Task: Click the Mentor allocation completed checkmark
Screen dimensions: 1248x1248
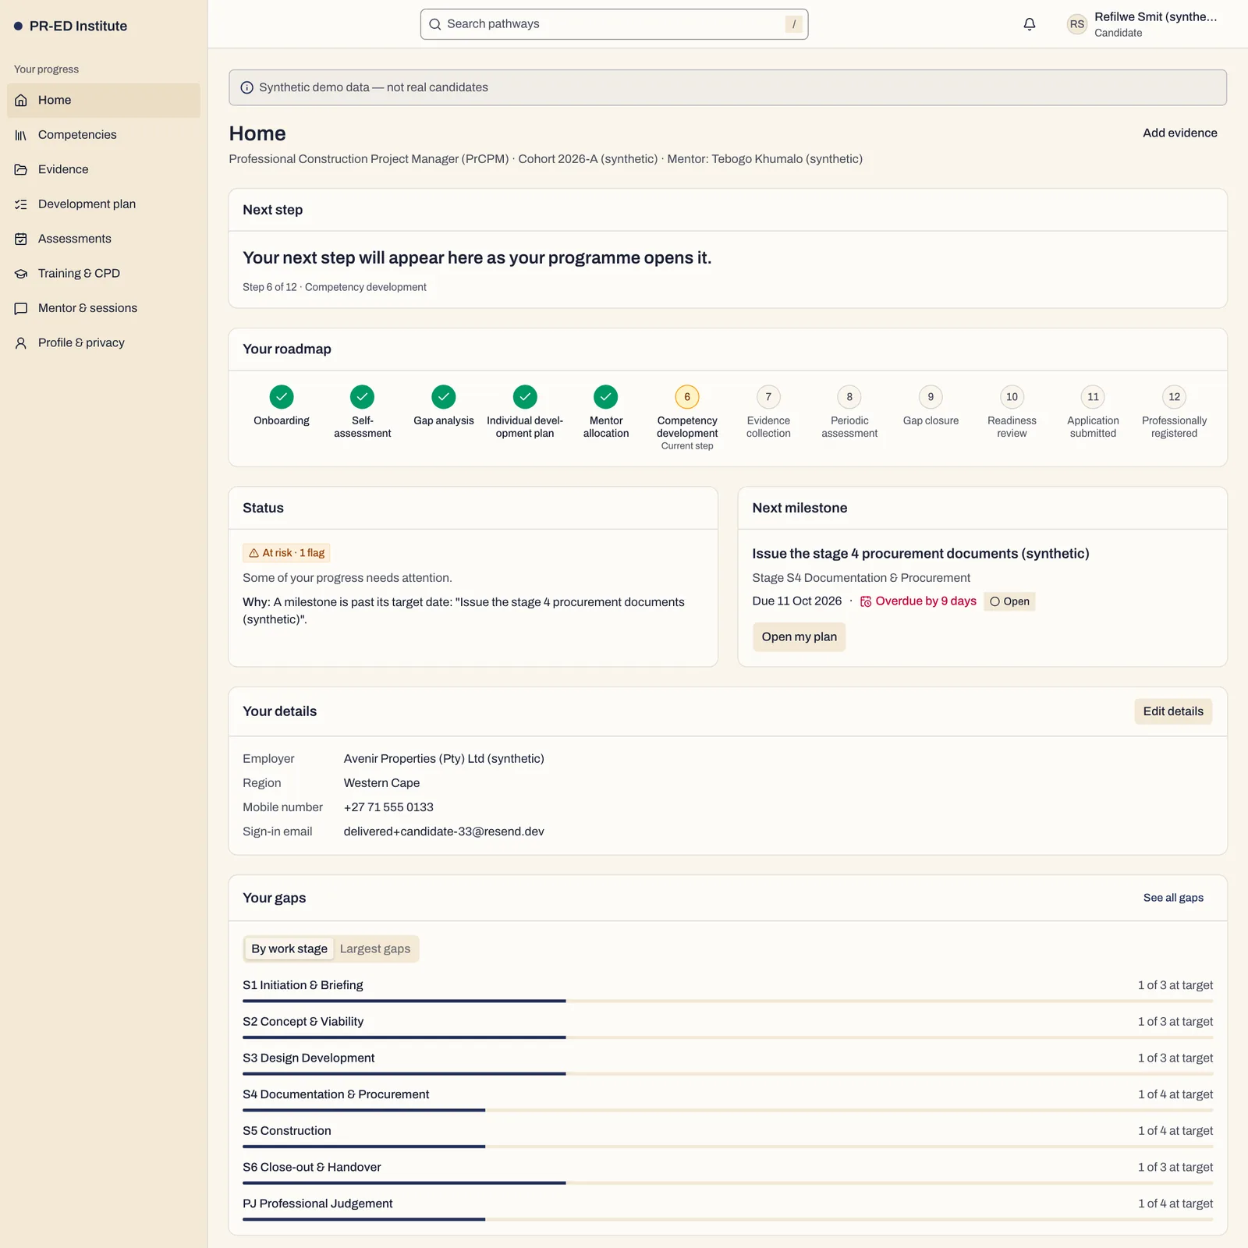Action: coord(606,397)
